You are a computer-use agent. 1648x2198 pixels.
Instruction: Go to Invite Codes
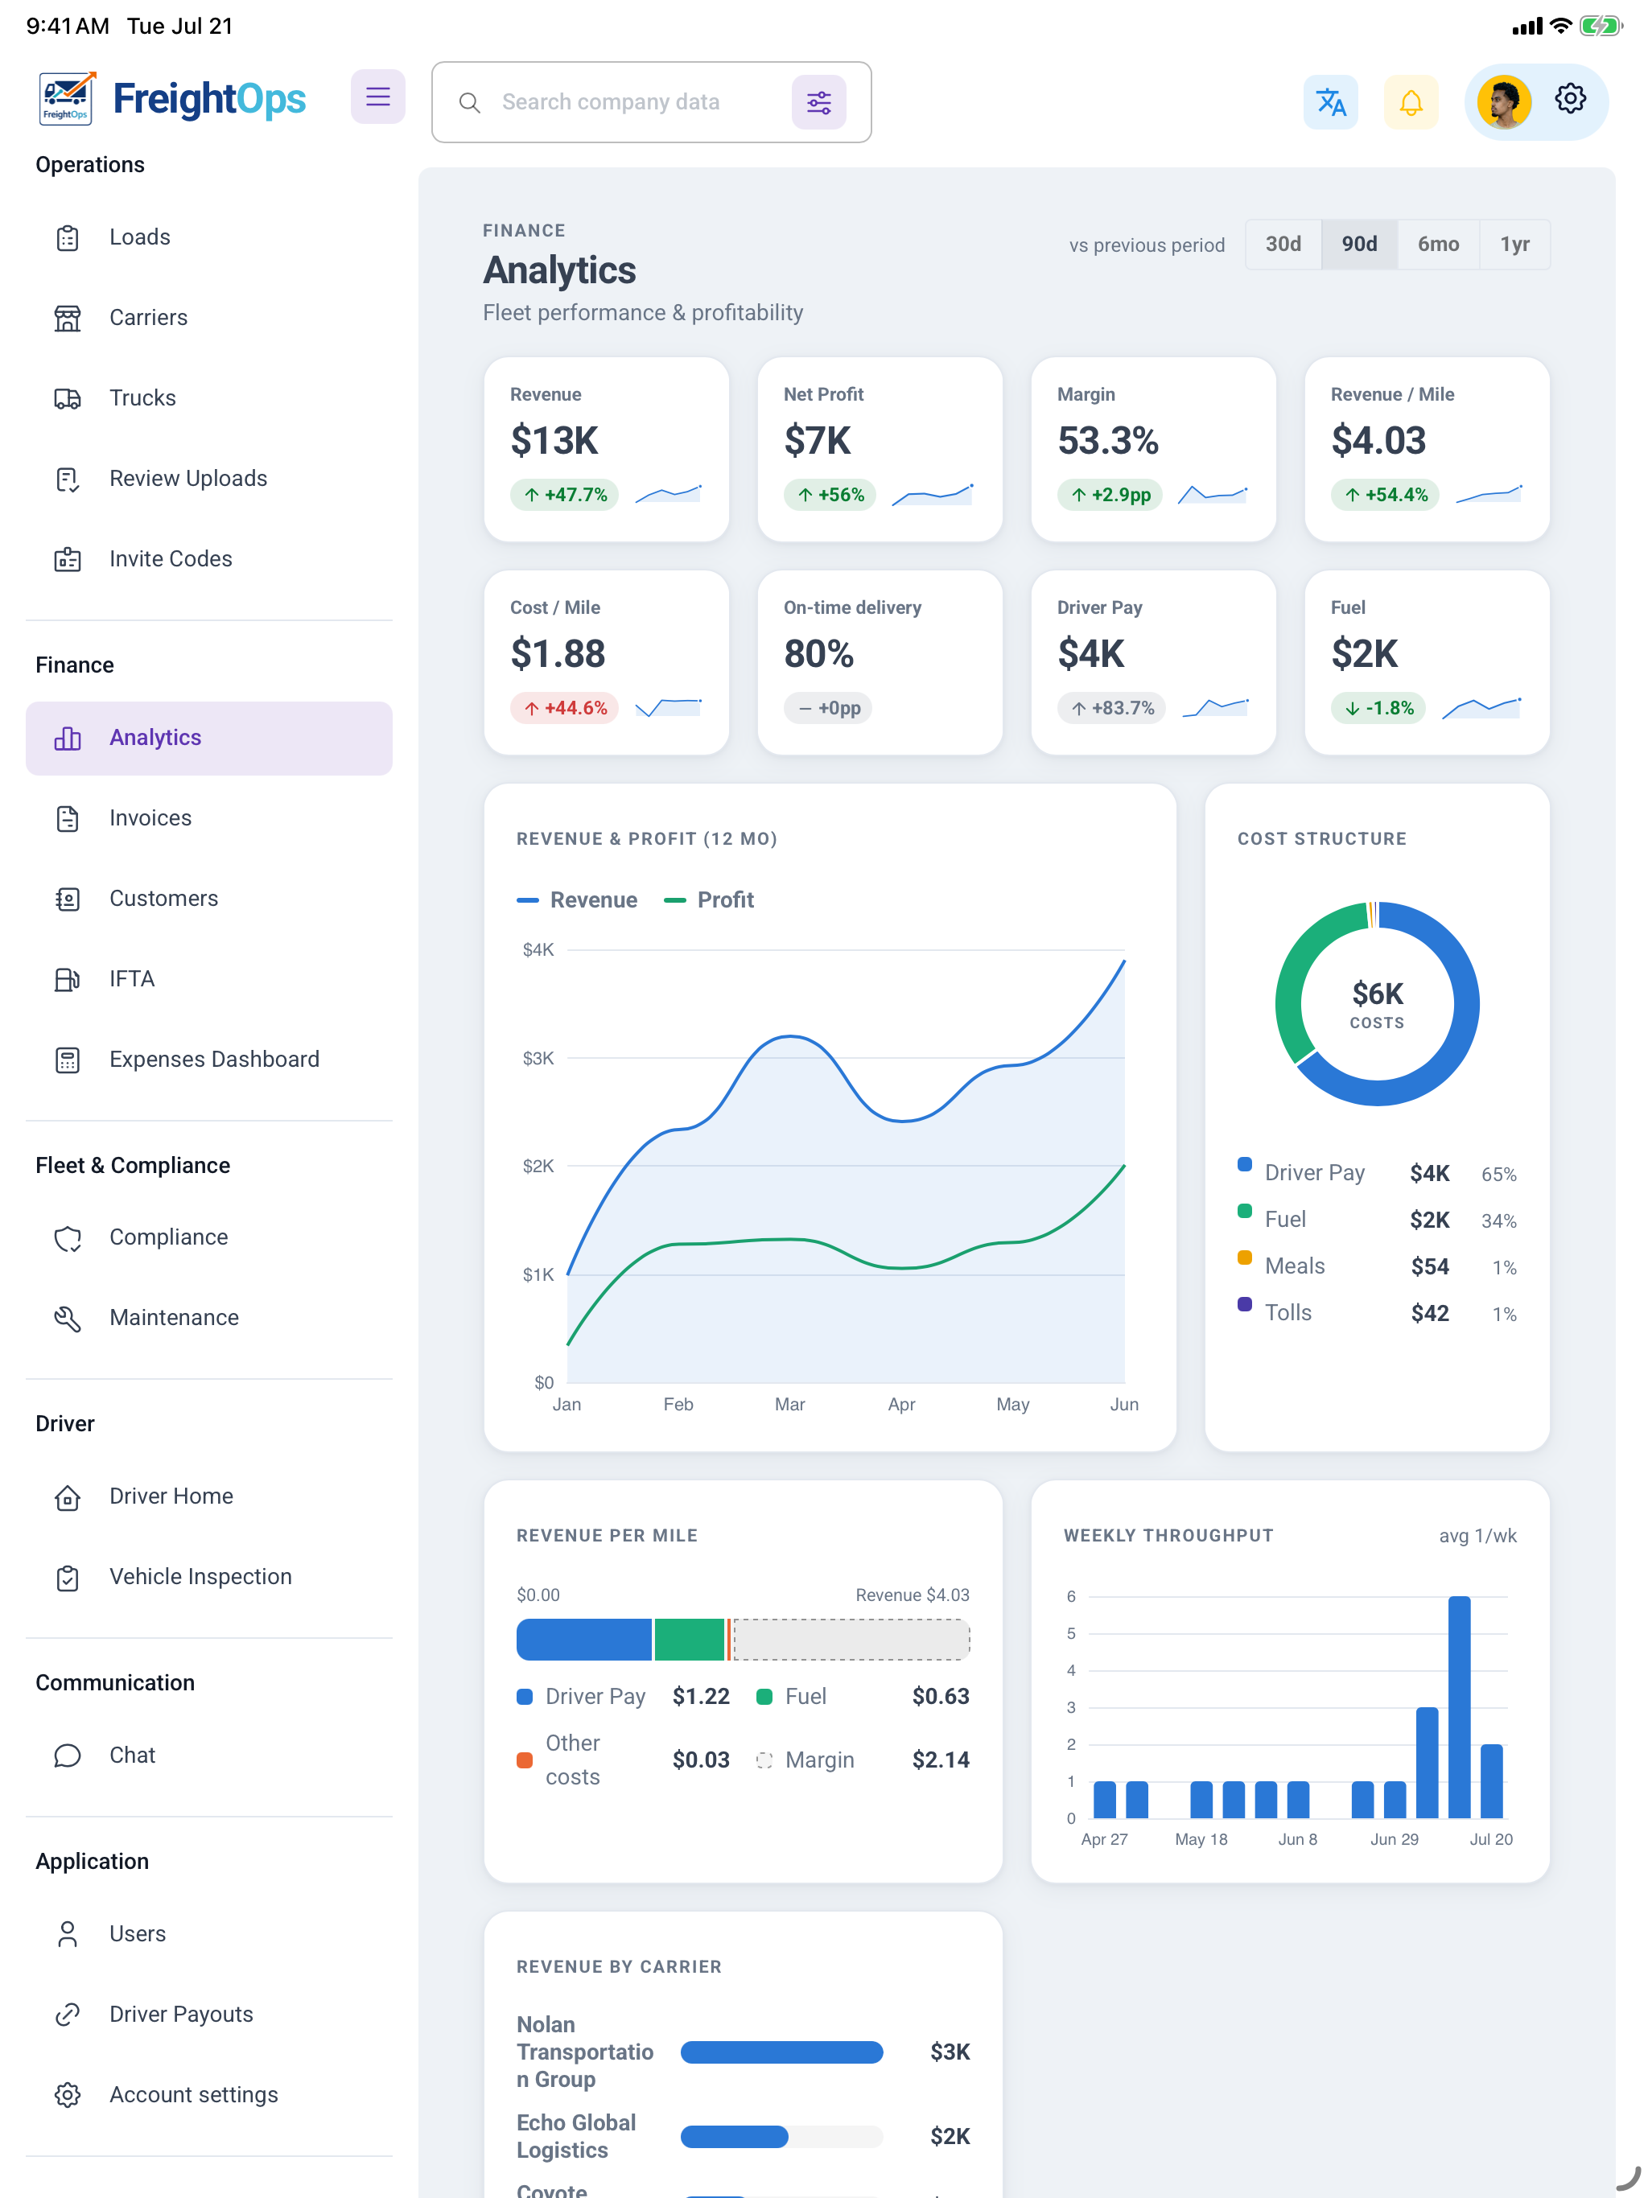tap(208, 559)
